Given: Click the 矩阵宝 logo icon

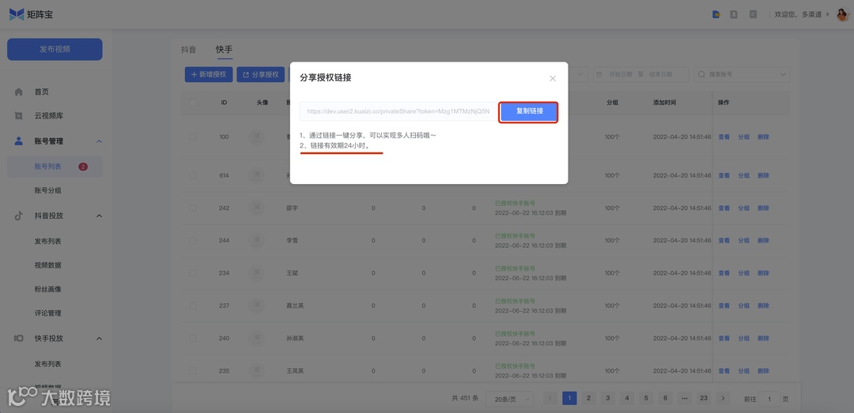Looking at the screenshot, I should tap(17, 14).
